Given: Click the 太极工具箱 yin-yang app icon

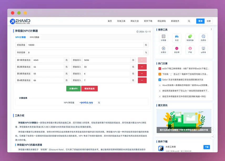Looking at the screenshot, I should (x=161, y=148).
